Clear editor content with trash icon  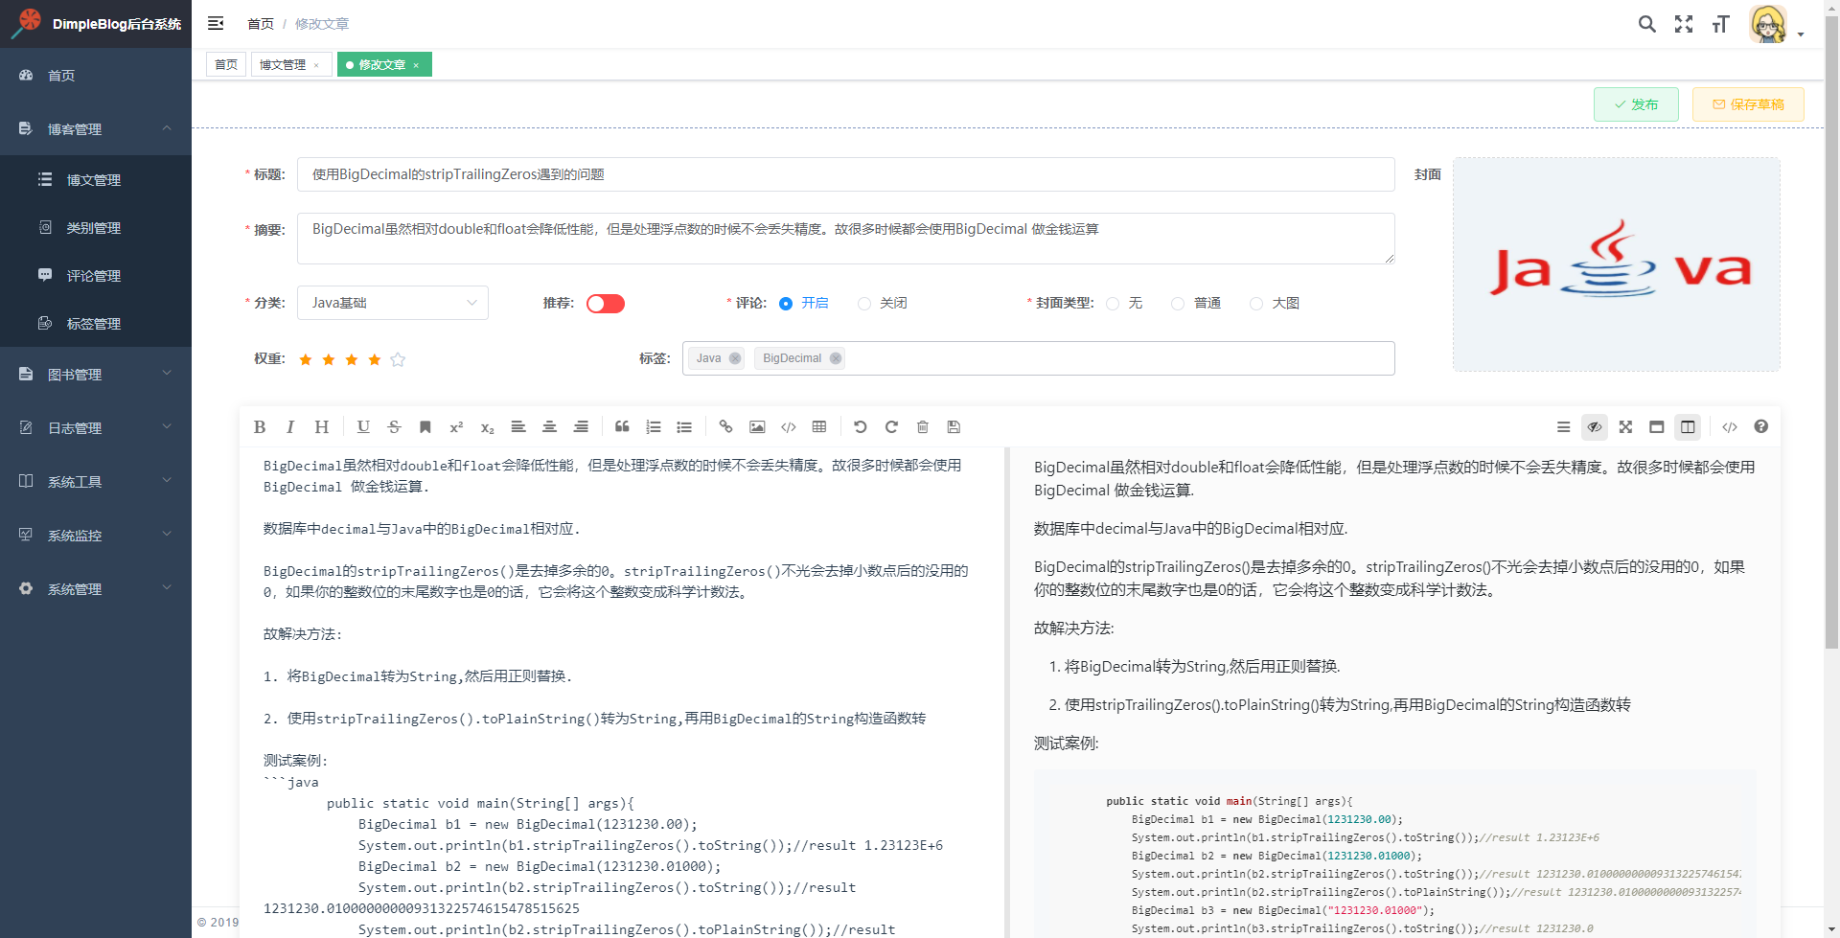923,427
